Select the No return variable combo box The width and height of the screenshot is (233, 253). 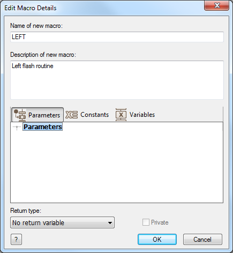pos(62,222)
